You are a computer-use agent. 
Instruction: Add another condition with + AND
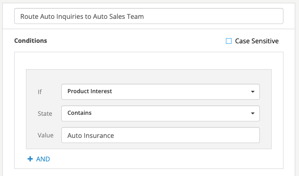click(x=39, y=159)
